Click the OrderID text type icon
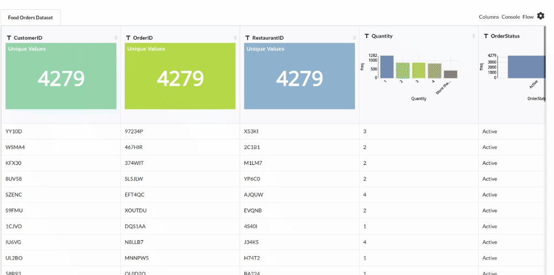The height and width of the screenshot is (275, 554). point(129,38)
